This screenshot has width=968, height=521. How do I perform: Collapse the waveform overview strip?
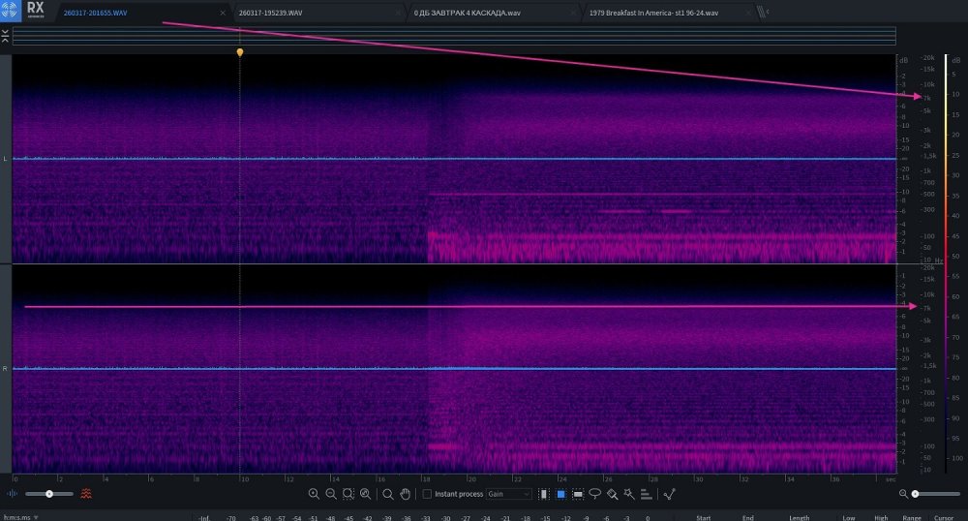pyautogui.click(x=6, y=35)
